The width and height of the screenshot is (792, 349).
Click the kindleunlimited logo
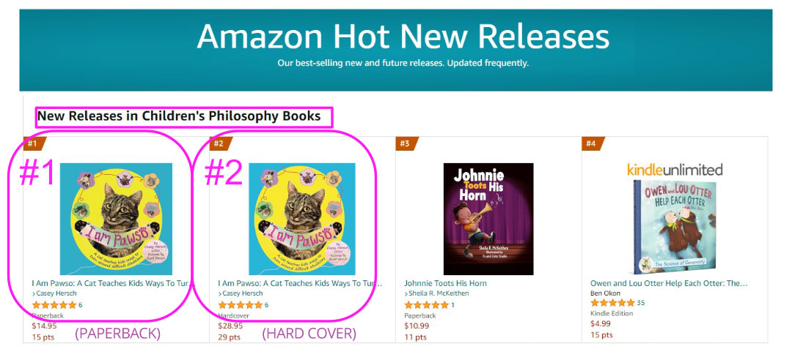pyautogui.click(x=675, y=170)
